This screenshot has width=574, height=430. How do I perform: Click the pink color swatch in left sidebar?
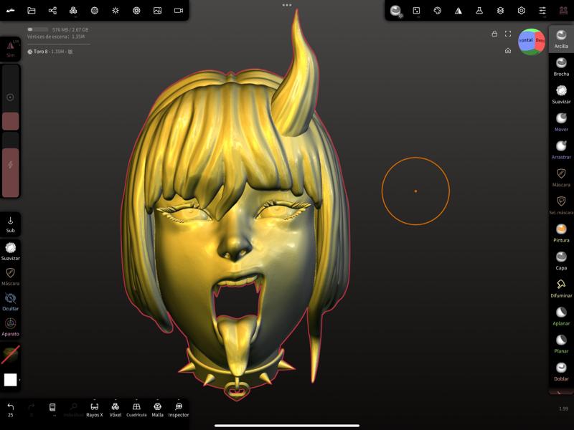10,120
